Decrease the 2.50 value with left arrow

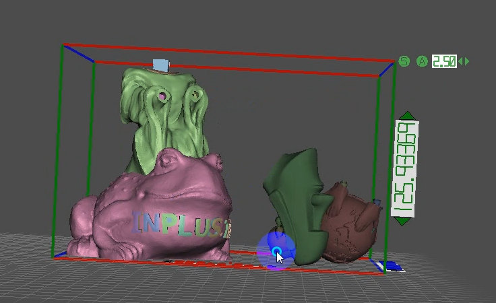[460, 61]
